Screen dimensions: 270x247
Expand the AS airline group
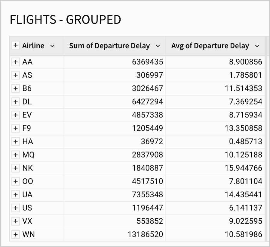(15, 75)
